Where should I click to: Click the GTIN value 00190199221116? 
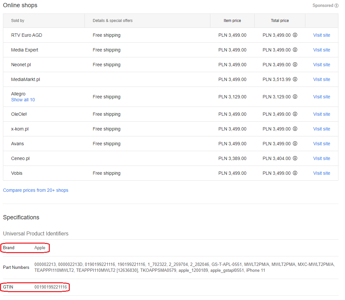click(50, 287)
